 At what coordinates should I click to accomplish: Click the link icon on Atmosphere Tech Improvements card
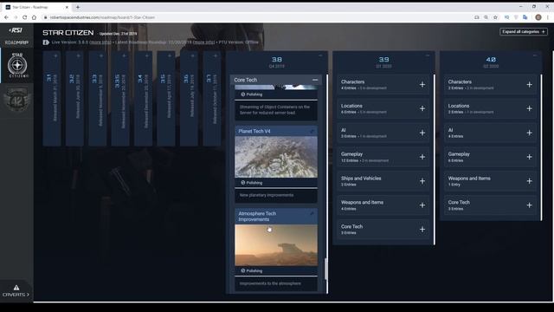tap(312, 213)
